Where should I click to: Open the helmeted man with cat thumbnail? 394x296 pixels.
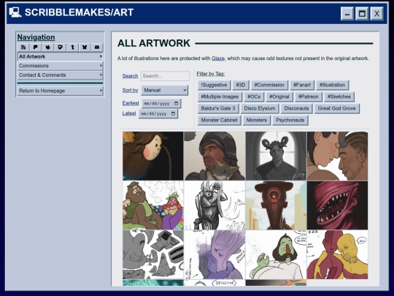[215, 156]
